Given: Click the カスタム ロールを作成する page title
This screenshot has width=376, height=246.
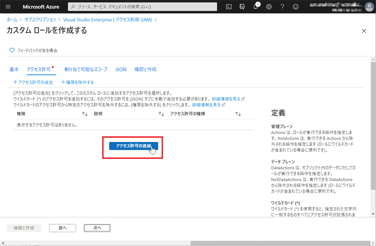Looking at the screenshot, I should (x=47, y=30).
